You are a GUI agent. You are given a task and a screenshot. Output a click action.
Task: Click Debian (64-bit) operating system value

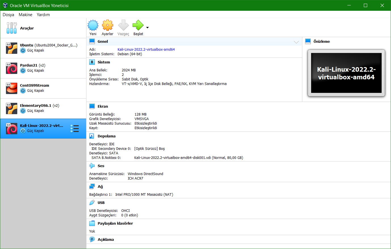tap(130, 54)
